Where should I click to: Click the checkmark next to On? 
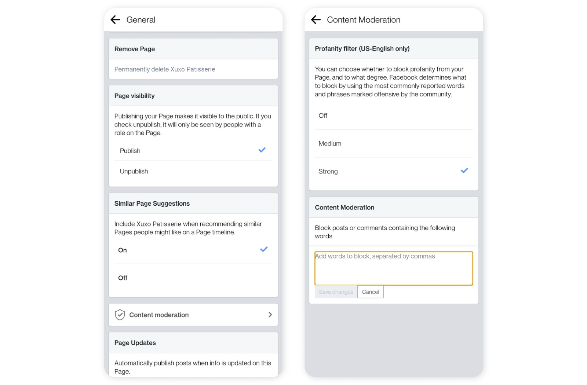click(x=264, y=249)
